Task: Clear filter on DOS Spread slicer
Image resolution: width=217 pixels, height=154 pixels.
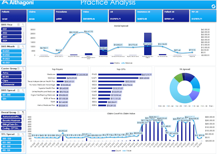Action: 23,90
